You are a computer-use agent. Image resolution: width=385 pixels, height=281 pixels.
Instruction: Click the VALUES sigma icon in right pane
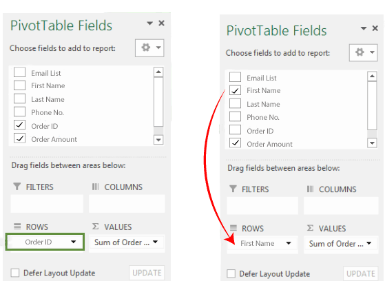pyautogui.click(x=311, y=228)
